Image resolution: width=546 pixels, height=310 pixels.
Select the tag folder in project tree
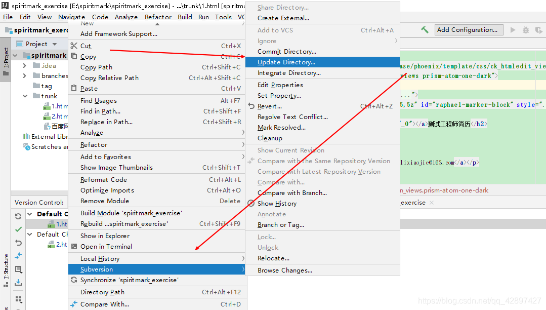coord(47,86)
